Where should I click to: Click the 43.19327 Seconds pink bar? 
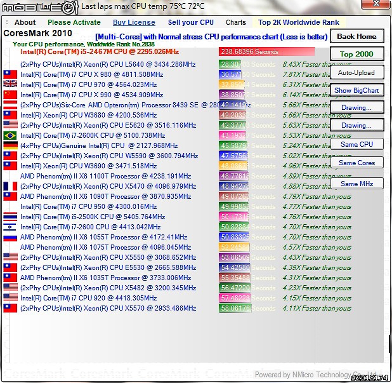[233, 135]
